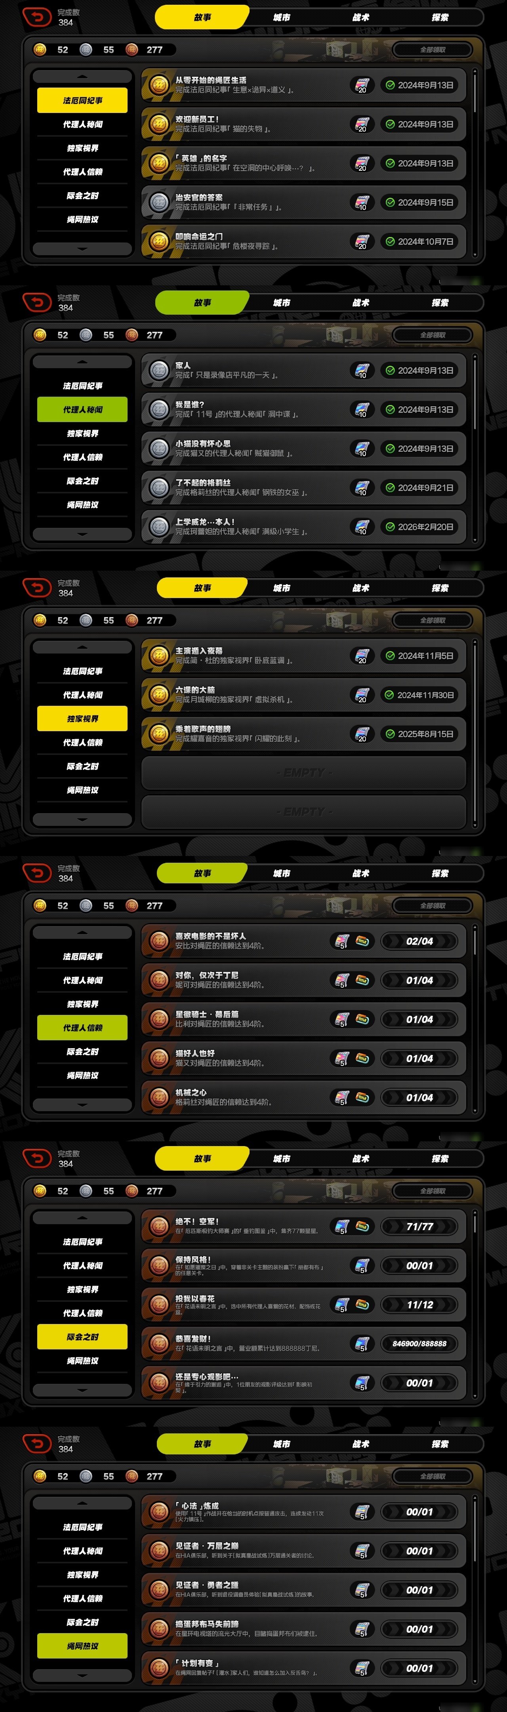Image resolution: width=507 pixels, height=1712 pixels.
Task: Click back arrow button above 「心法」炼成 panel
Action: pyautogui.click(x=37, y=1443)
